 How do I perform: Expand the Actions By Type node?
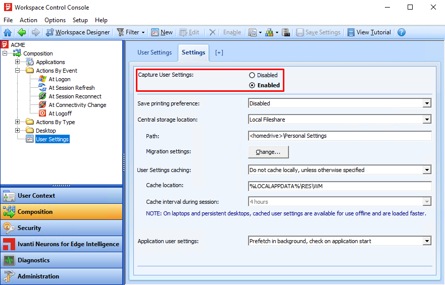point(17,122)
